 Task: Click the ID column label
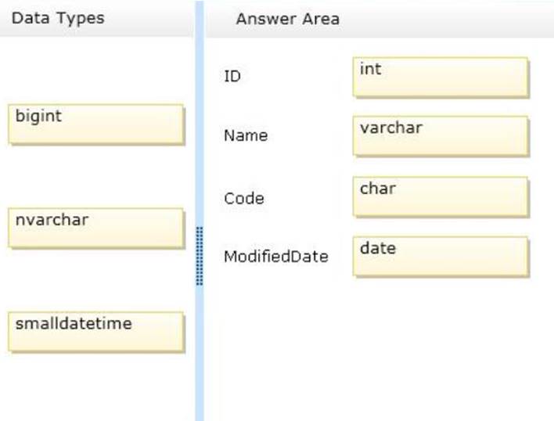[232, 76]
